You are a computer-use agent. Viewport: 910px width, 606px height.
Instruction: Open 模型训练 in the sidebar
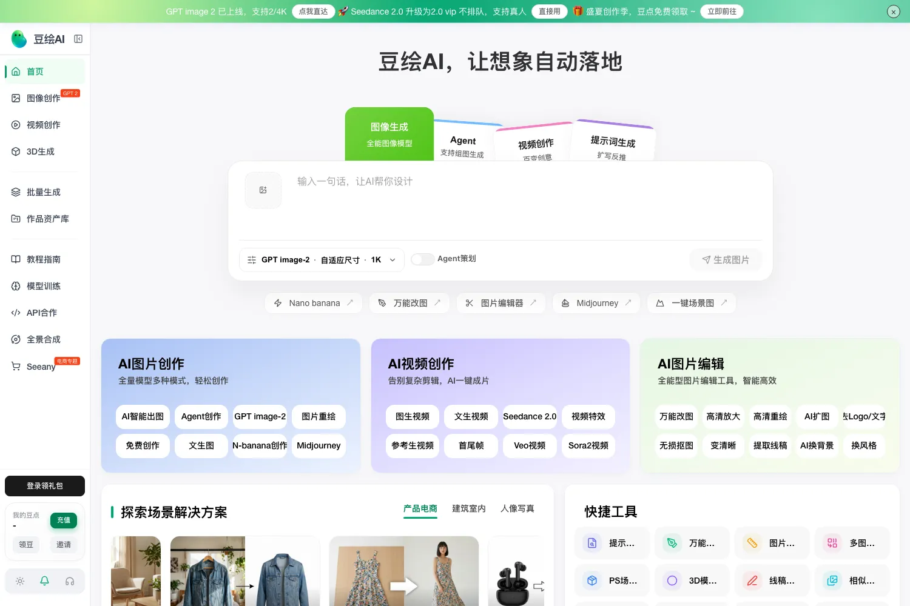[45, 286]
